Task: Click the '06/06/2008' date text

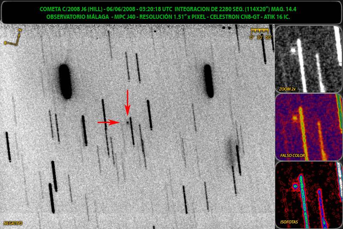Action: [120, 9]
